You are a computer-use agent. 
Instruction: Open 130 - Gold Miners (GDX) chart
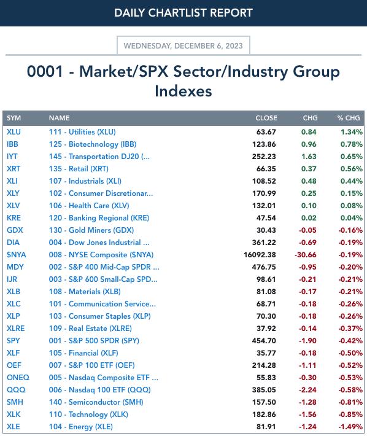coord(91,230)
